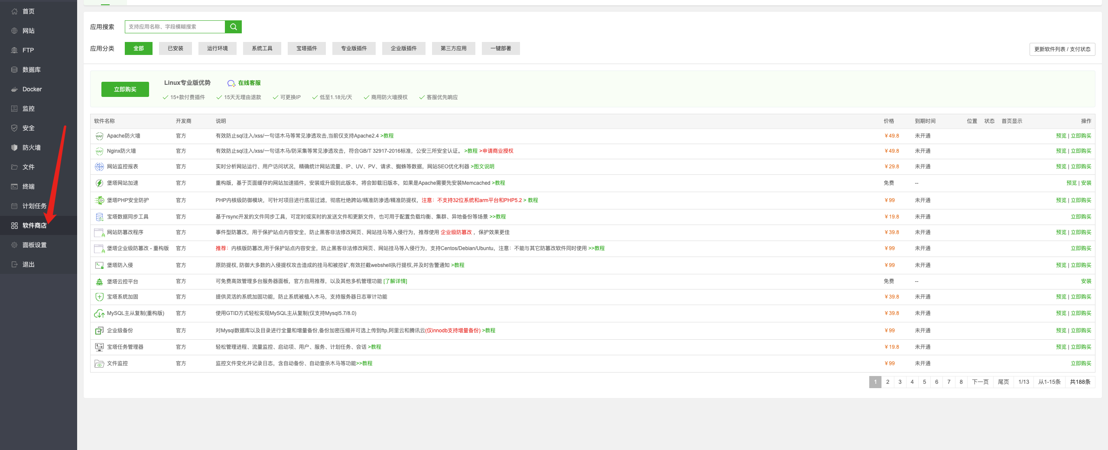Image resolution: width=1108 pixels, height=450 pixels.
Task: Open 面板设置 from sidebar
Action: point(35,244)
